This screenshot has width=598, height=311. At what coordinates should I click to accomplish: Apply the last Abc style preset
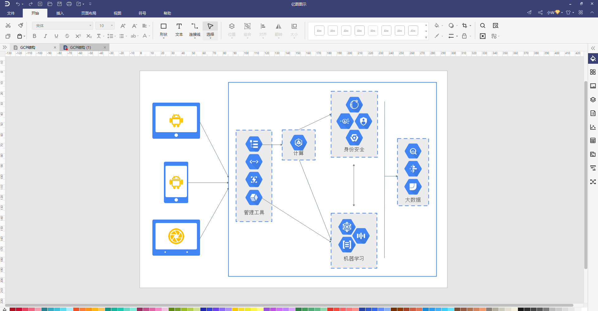coord(413,30)
